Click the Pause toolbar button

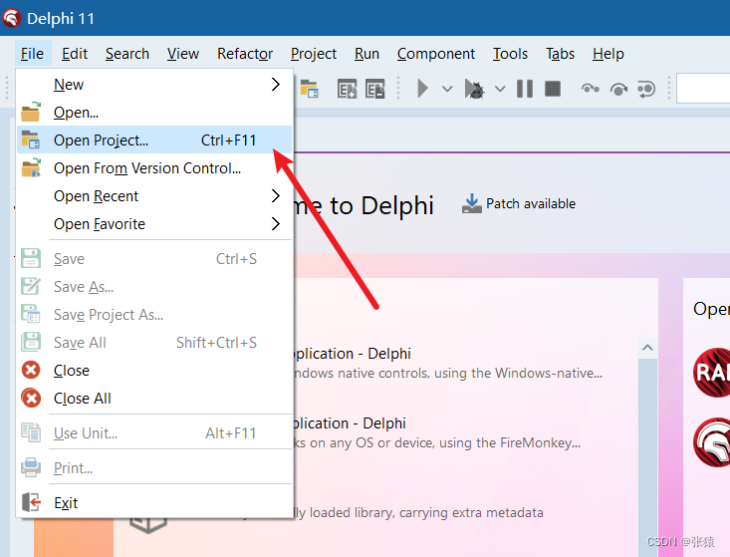(525, 89)
